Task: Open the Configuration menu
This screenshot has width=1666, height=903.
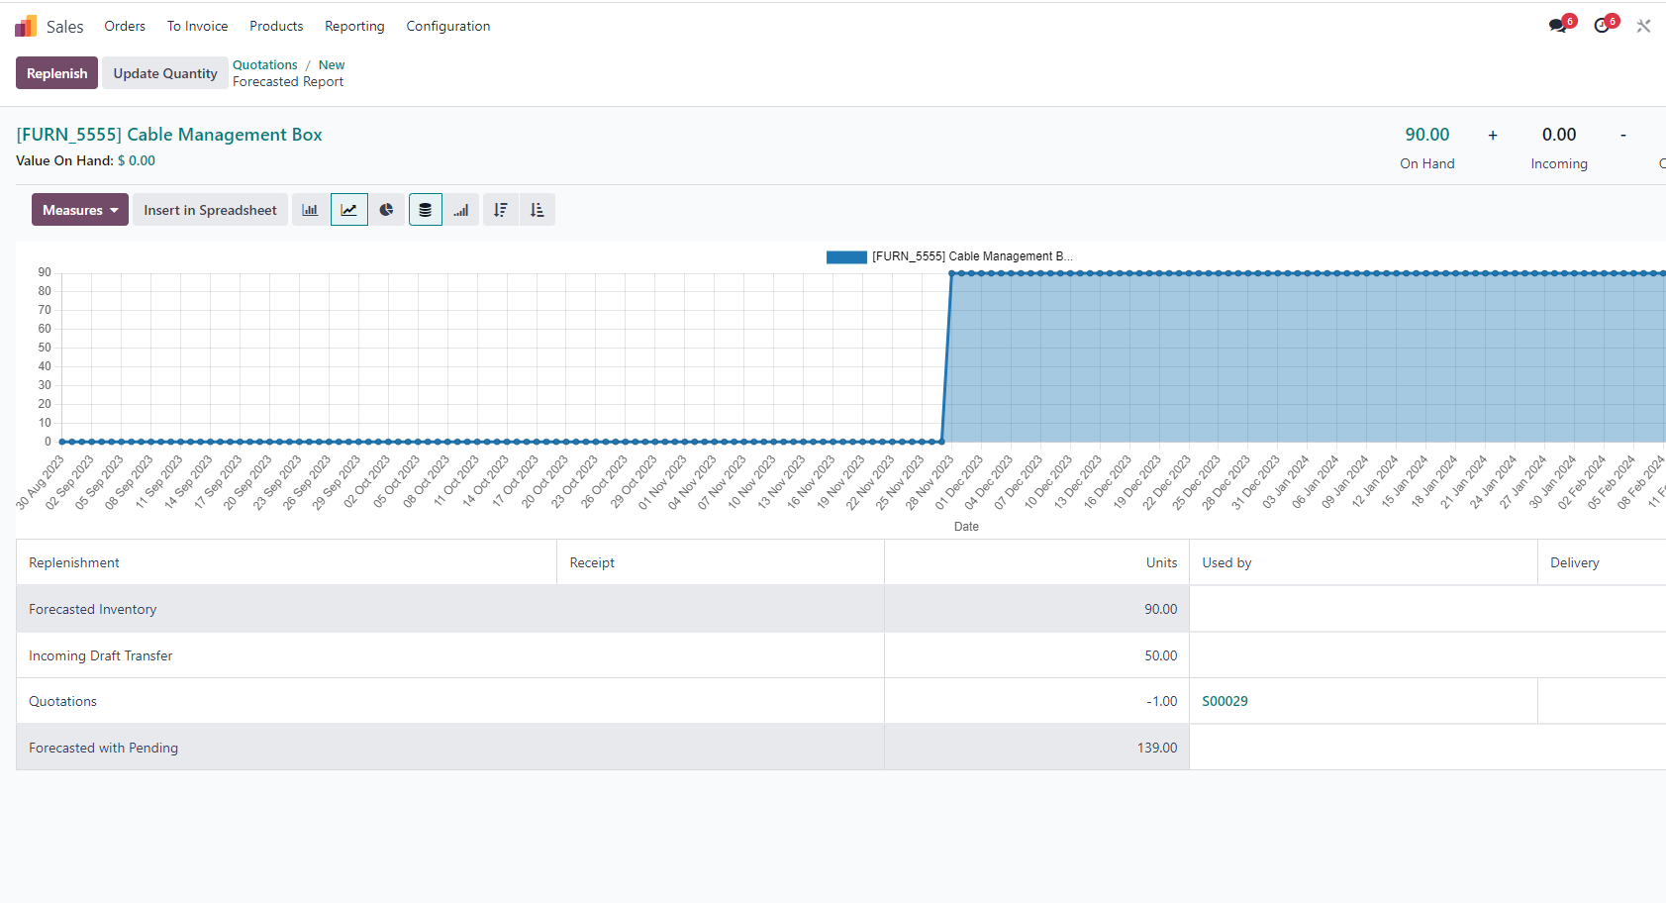Action: [447, 27]
